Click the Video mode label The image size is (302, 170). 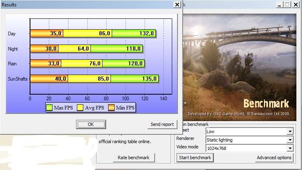click(x=187, y=147)
